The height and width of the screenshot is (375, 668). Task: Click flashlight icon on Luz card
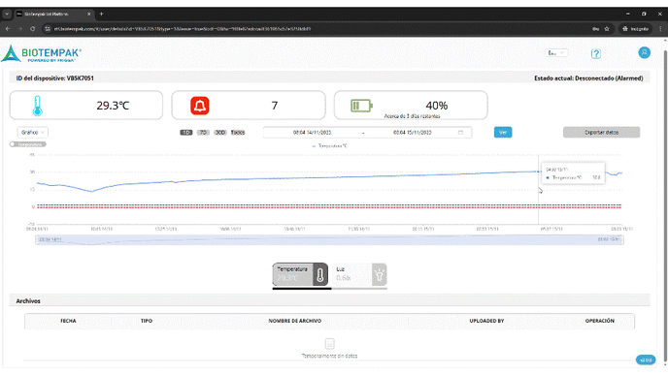click(x=380, y=274)
